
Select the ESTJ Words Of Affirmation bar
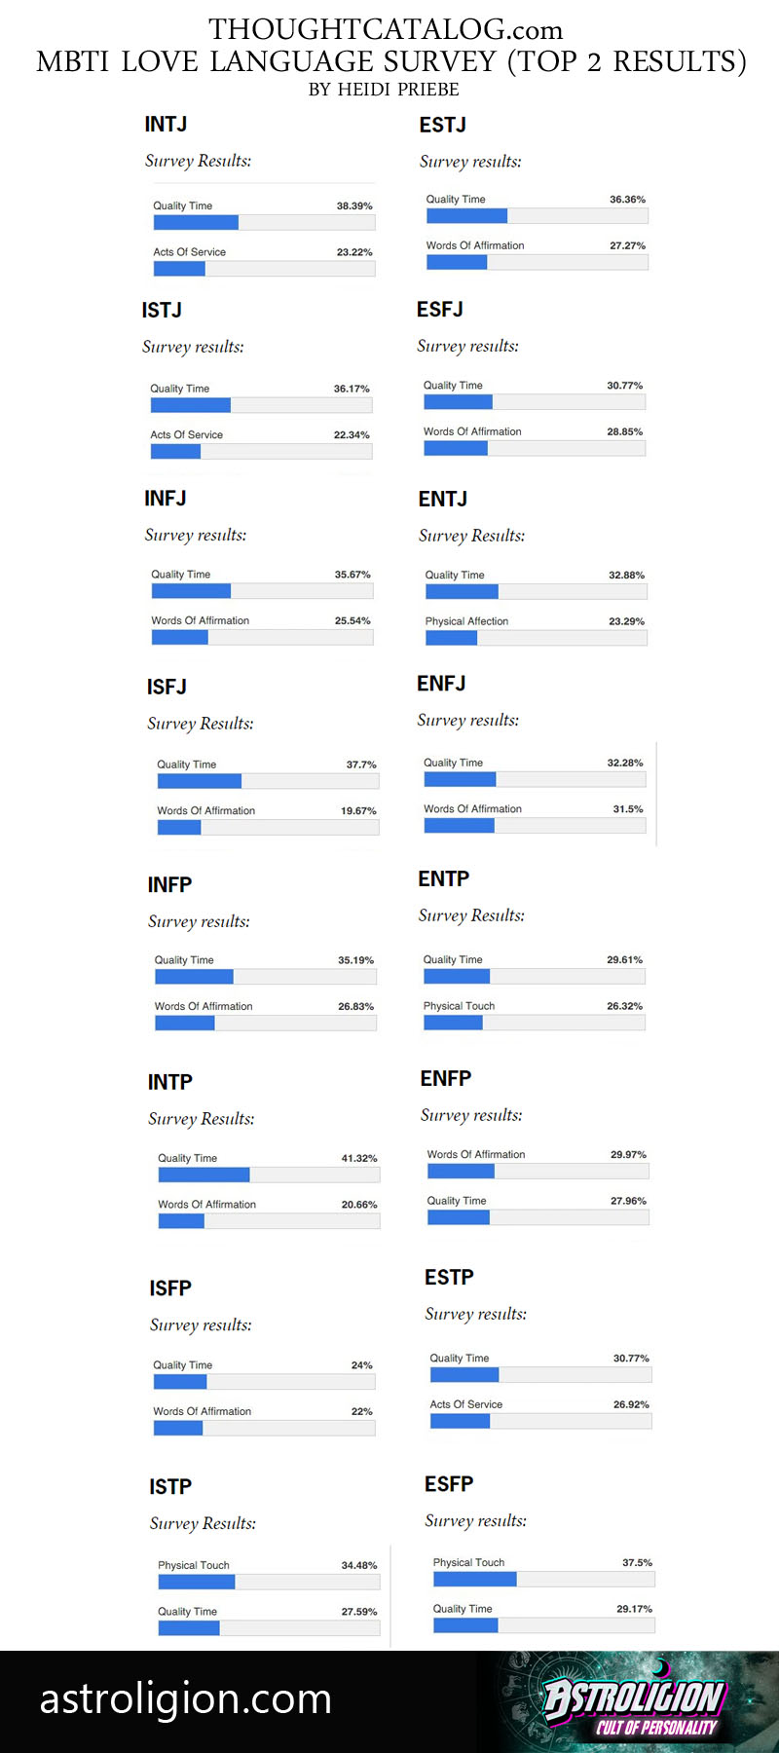pos(537,262)
